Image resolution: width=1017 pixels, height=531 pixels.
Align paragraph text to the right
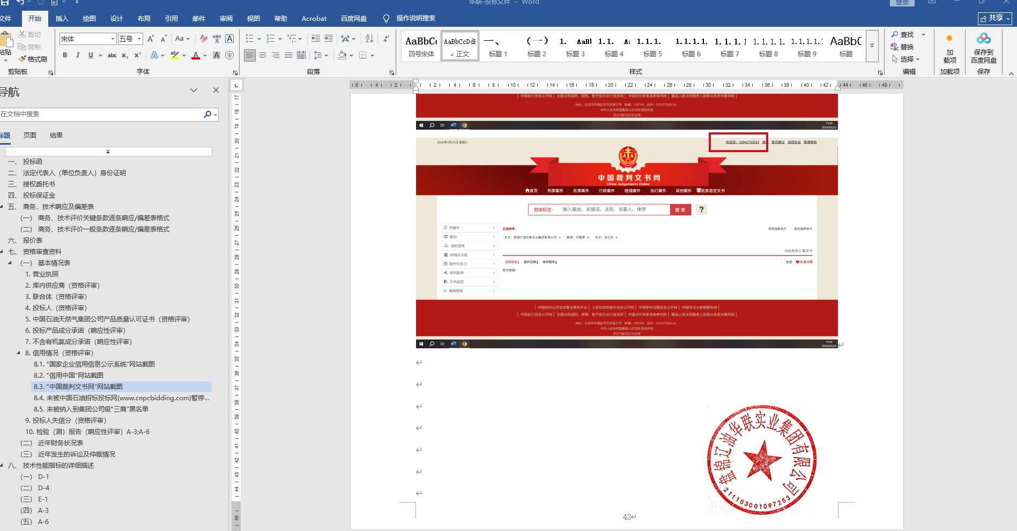tap(276, 55)
